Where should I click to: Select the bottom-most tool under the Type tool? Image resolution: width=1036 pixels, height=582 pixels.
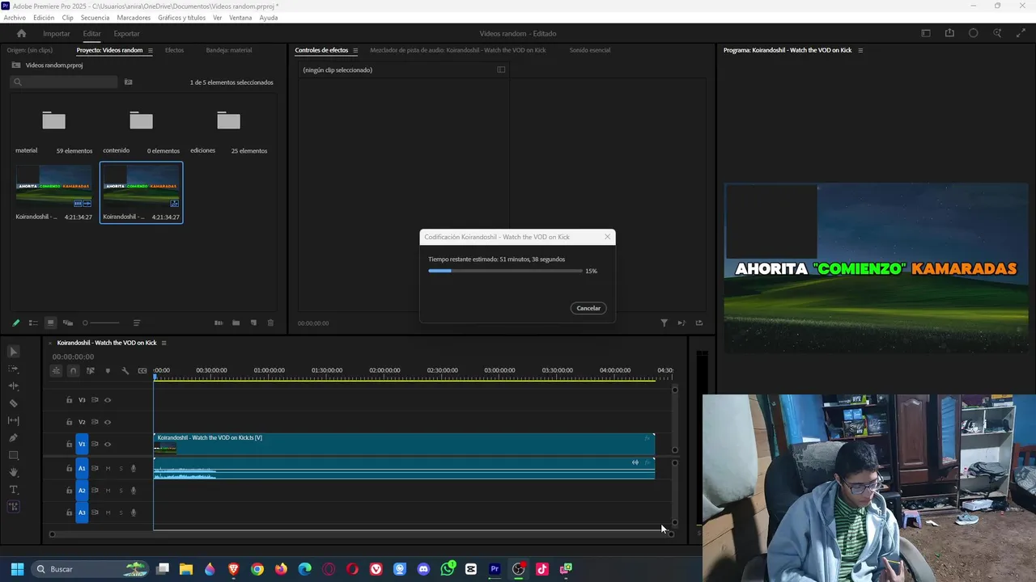pyautogui.click(x=14, y=507)
